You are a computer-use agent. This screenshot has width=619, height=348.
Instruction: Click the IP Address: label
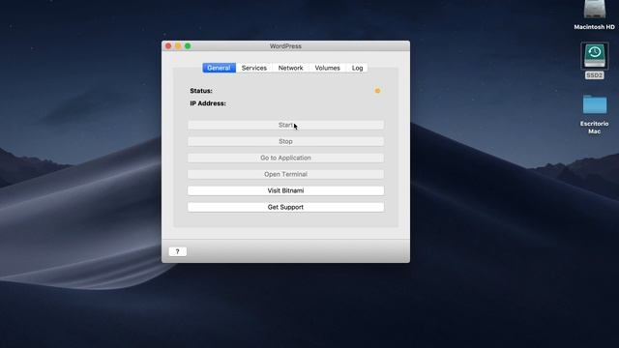point(208,103)
